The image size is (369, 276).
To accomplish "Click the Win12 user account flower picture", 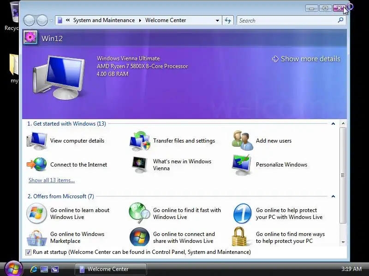I will pyautogui.click(x=30, y=37).
